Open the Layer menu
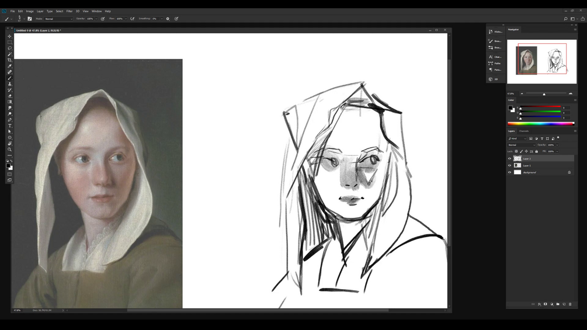 pyautogui.click(x=40, y=11)
